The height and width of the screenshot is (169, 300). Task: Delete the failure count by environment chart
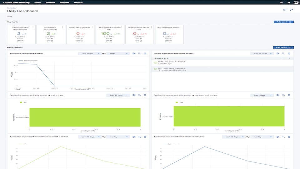pos(145,95)
